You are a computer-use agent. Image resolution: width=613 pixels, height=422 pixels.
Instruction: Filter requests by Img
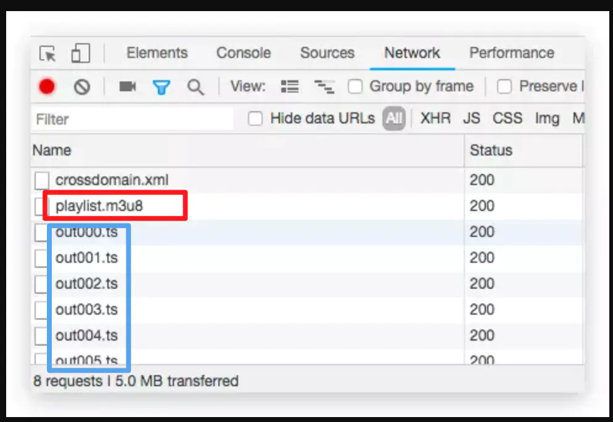[x=548, y=118]
